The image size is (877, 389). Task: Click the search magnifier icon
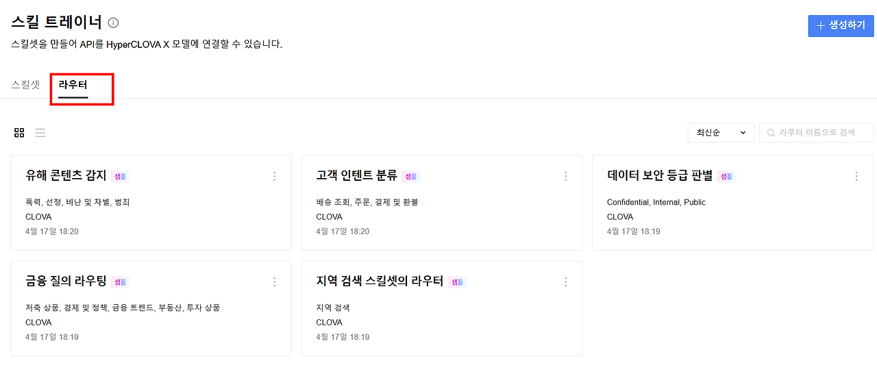click(771, 133)
